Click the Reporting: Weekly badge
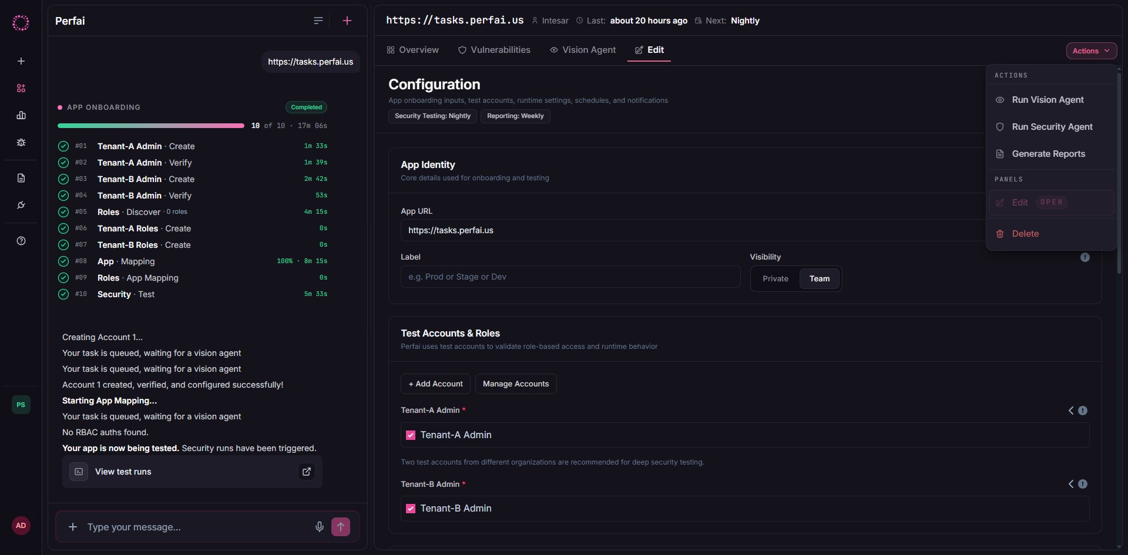 tap(515, 116)
